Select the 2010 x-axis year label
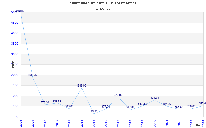Viewport: 206px width, 128px height. [45, 123]
